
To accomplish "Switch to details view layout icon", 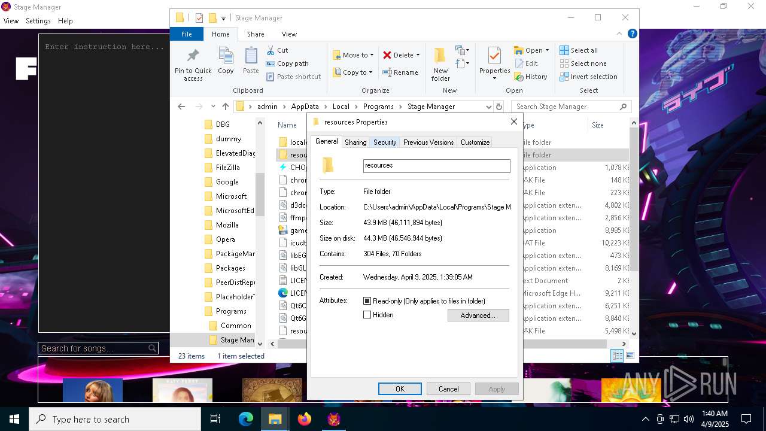I will (617, 356).
